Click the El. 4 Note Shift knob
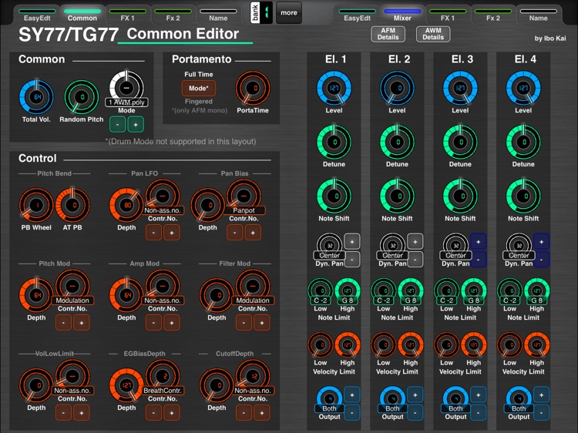Image resolution: width=578 pixels, height=433 pixels. pos(523,196)
